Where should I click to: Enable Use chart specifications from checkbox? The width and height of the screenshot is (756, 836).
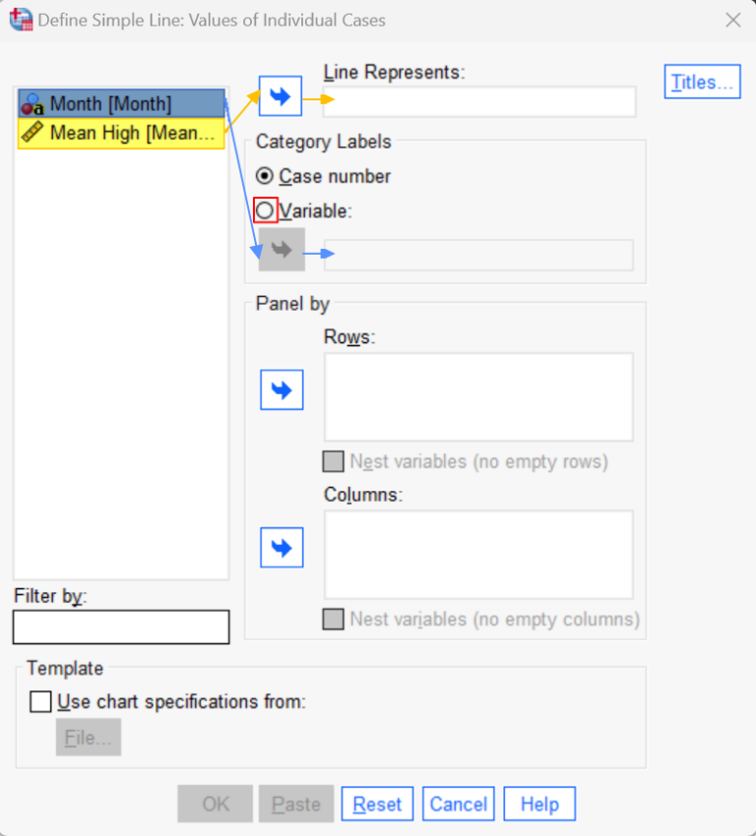coord(40,701)
